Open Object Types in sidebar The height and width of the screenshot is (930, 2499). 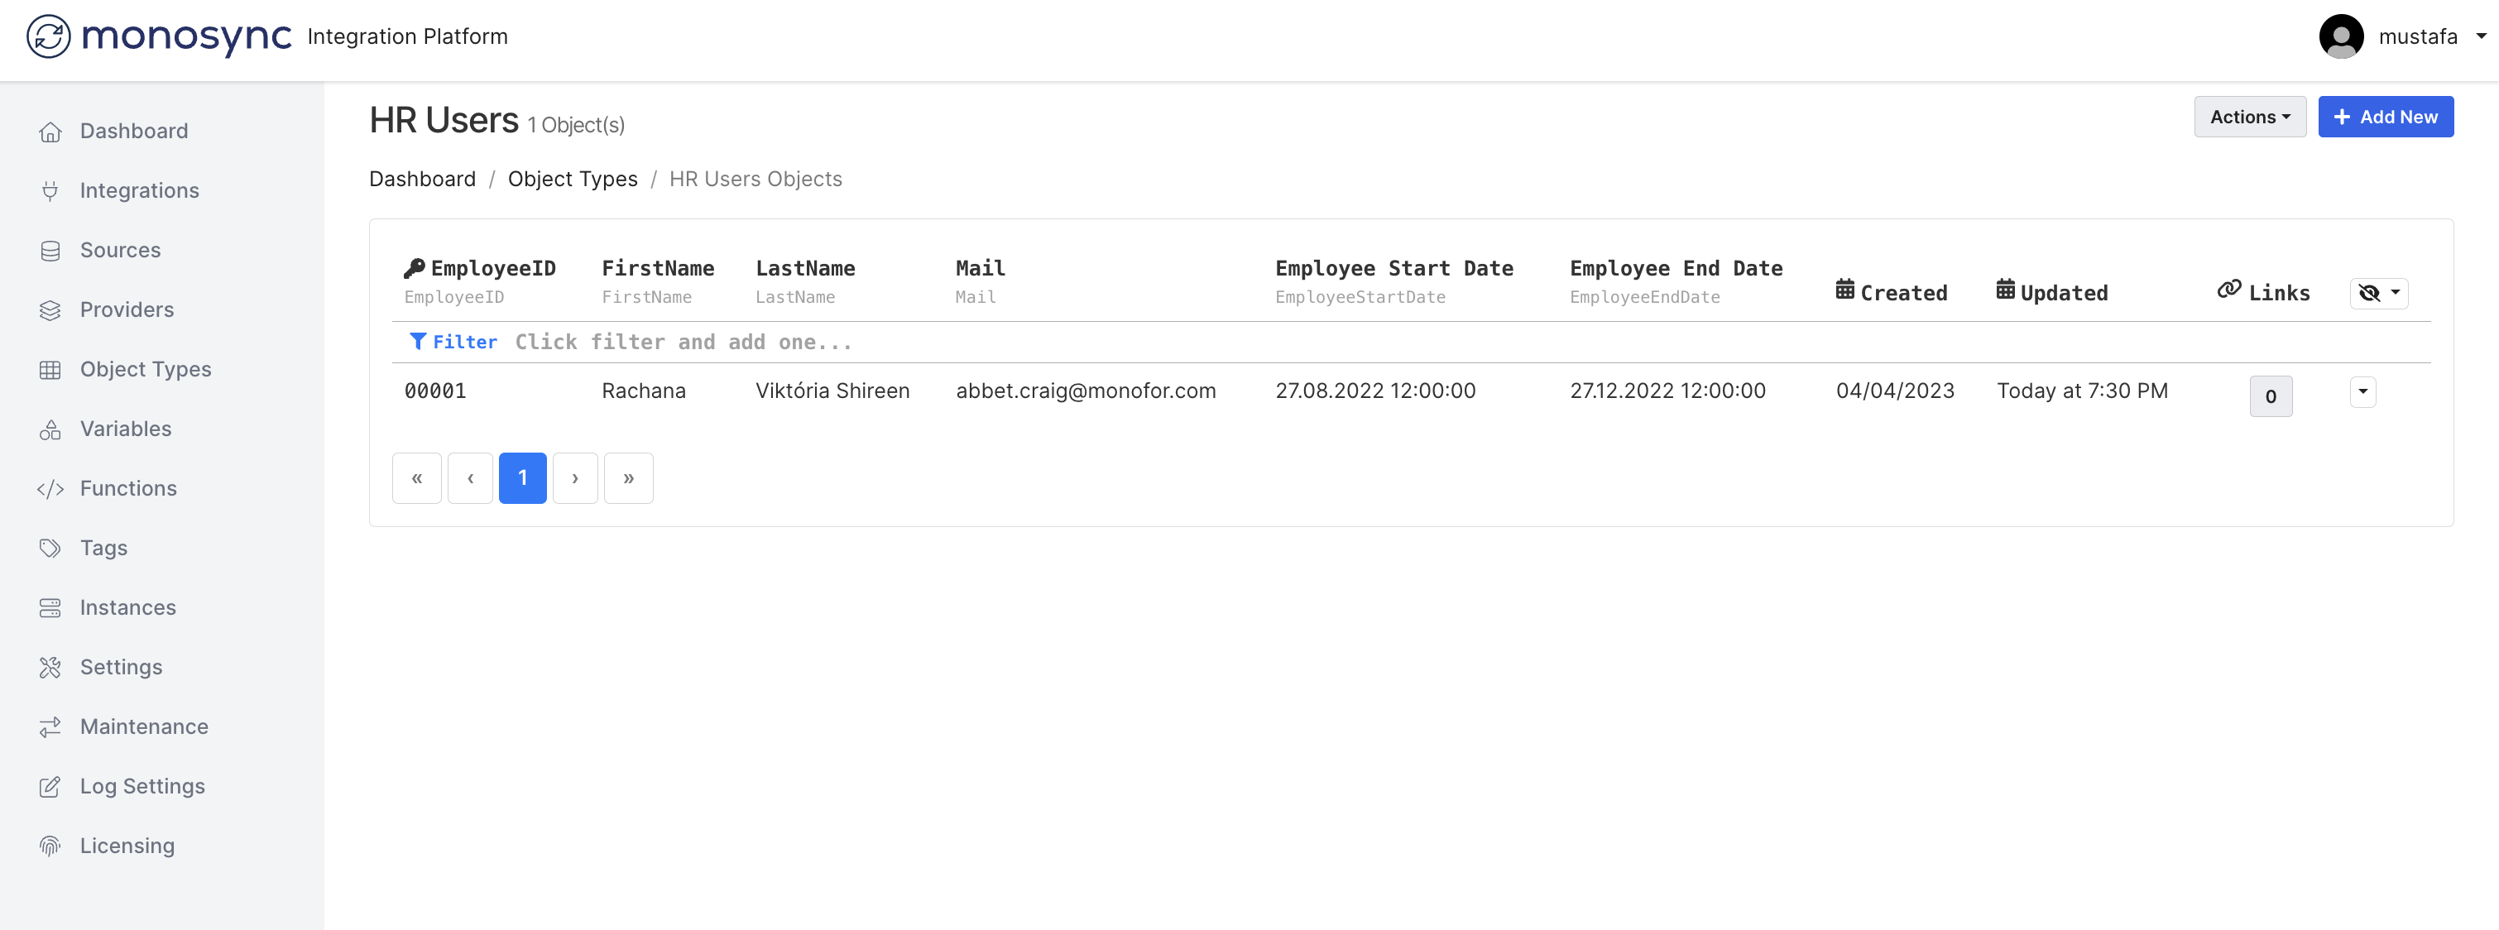pyautogui.click(x=146, y=370)
